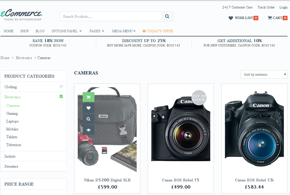The height and width of the screenshot is (195, 290).
Task: Click the cart icon in header
Action: coord(270,18)
